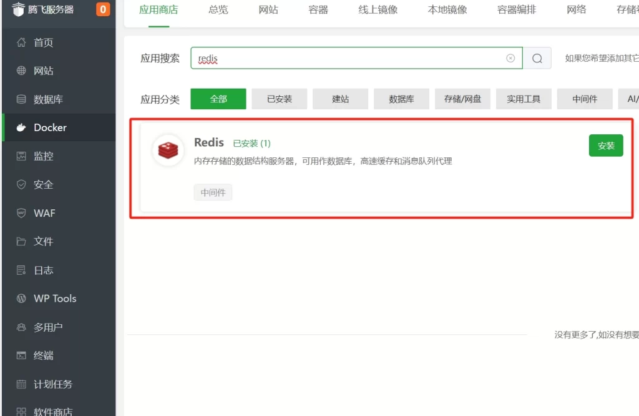Click the Redis logo thumbnail
Viewport: 639px width, 416px height.
tap(168, 150)
